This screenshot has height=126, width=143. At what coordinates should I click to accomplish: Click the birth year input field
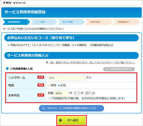pos(61,93)
